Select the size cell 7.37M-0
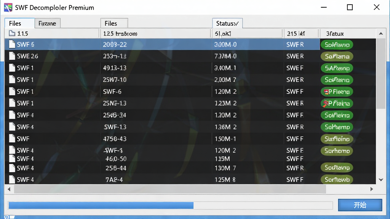Viewport: 390px width, 219px height. [225, 56]
